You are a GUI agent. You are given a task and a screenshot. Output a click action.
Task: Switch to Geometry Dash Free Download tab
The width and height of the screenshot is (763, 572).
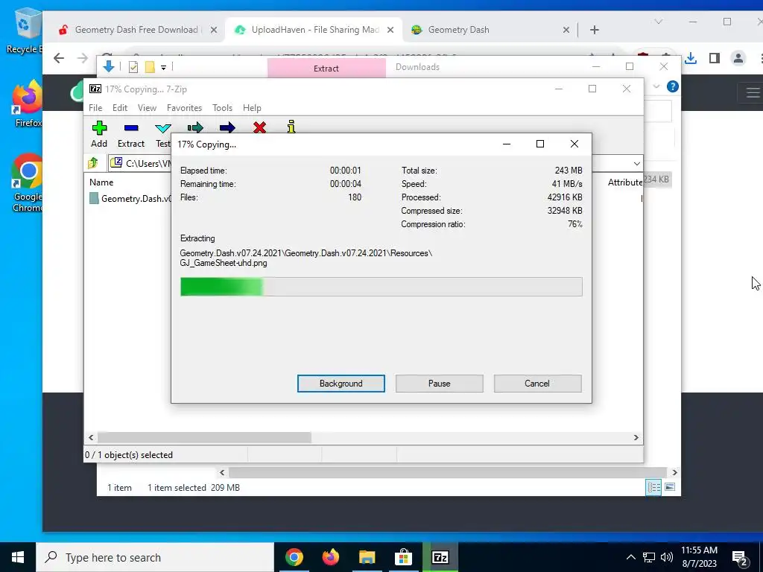click(x=138, y=30)
